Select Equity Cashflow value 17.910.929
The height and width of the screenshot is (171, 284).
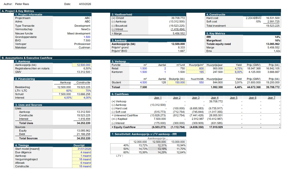pyautogui.click(x=216, y=127)
